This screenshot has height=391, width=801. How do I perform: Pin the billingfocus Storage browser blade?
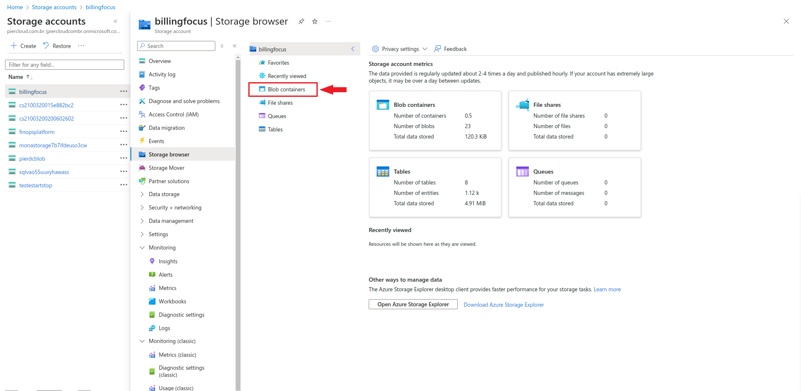coord(301,21)
